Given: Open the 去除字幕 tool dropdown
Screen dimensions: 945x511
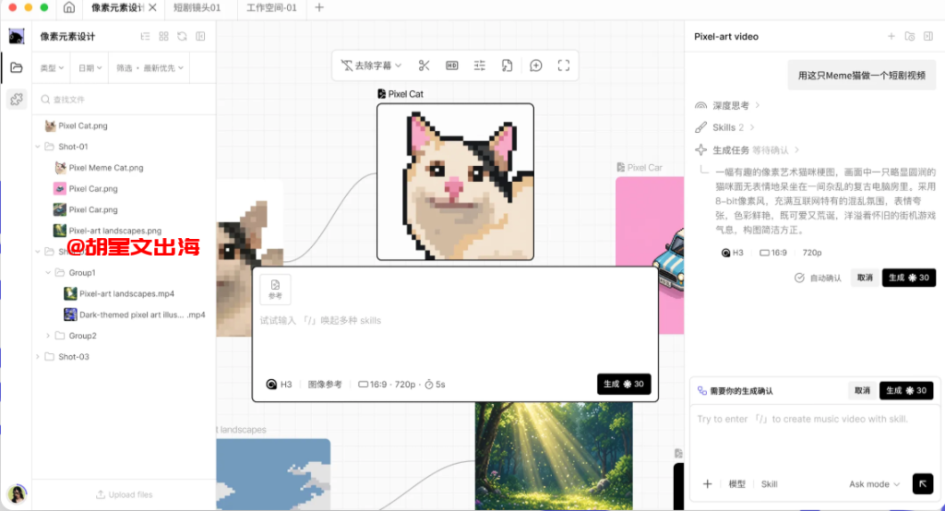Looking at the screenshot, I should 371,65.
